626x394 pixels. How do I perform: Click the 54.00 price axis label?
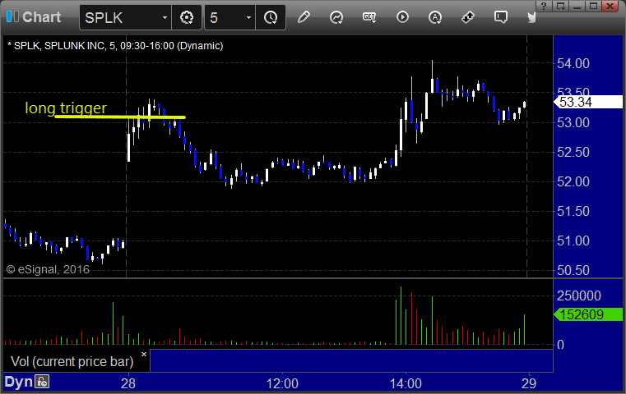click(x=573, y=64)
